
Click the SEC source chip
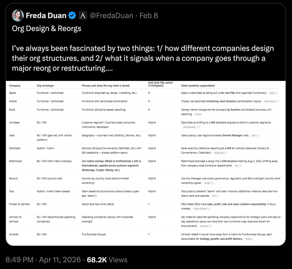(238, 166)
